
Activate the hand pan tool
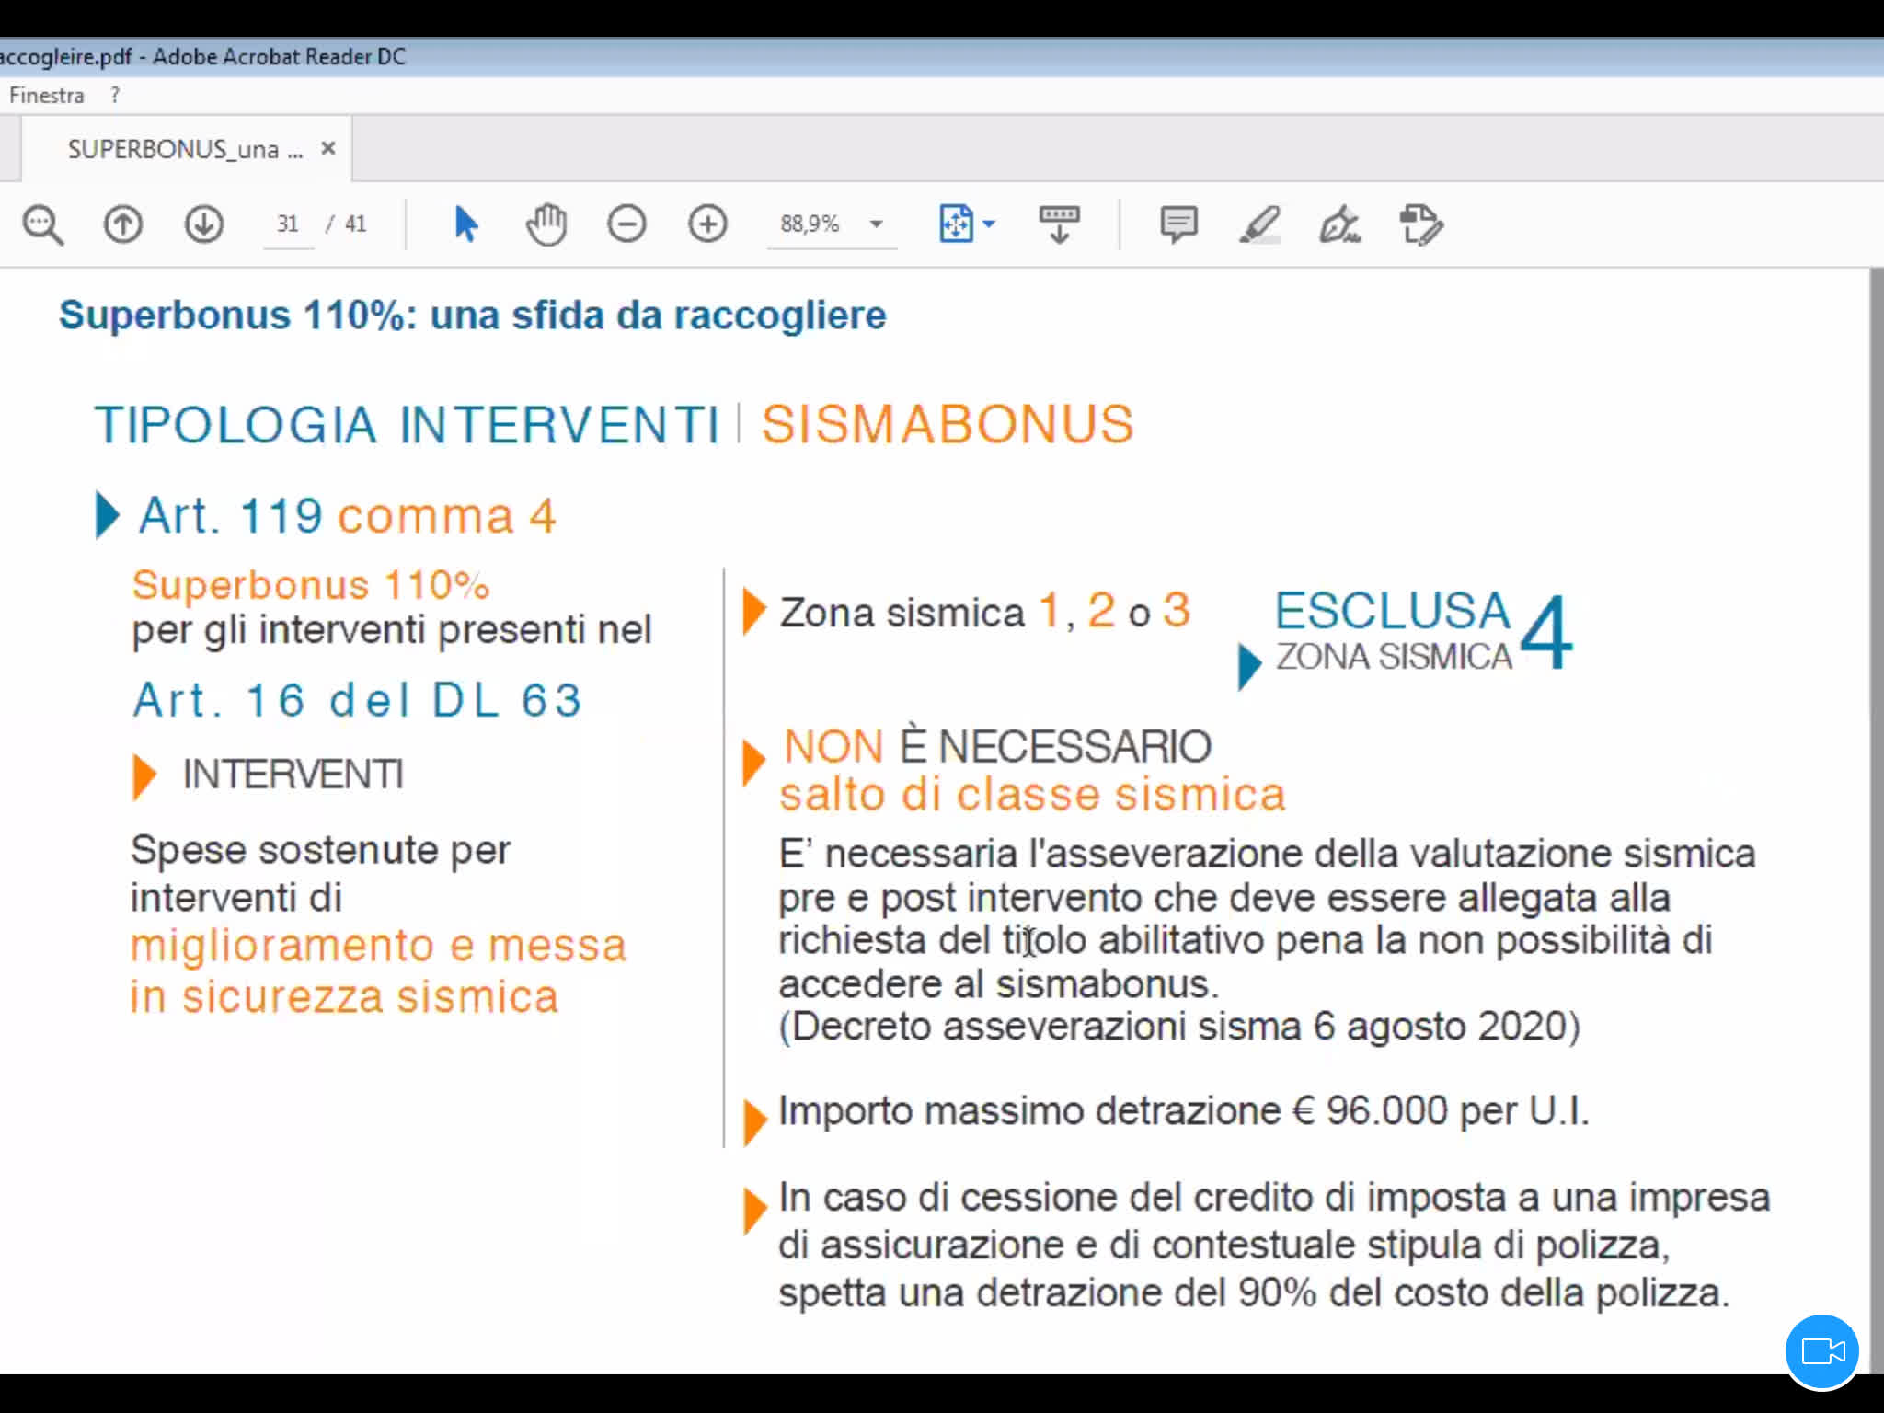pyautogui.click(x=546, y=224)
